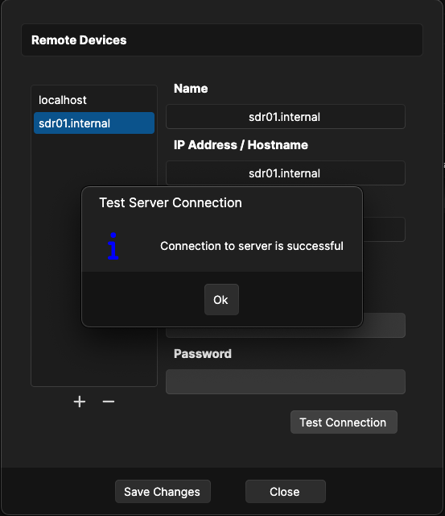Dismiss the dialog with Ok button
The width and height of the screenshot is (445, 516).
(x=221, y=299)
